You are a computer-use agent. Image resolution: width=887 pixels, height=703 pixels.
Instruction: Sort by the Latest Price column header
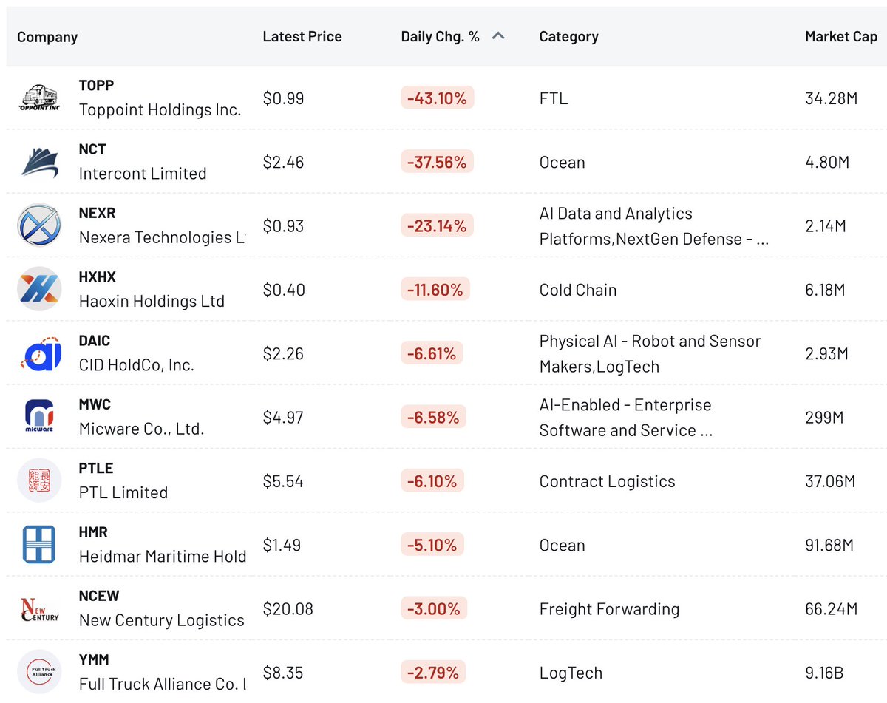pos(302,36)
